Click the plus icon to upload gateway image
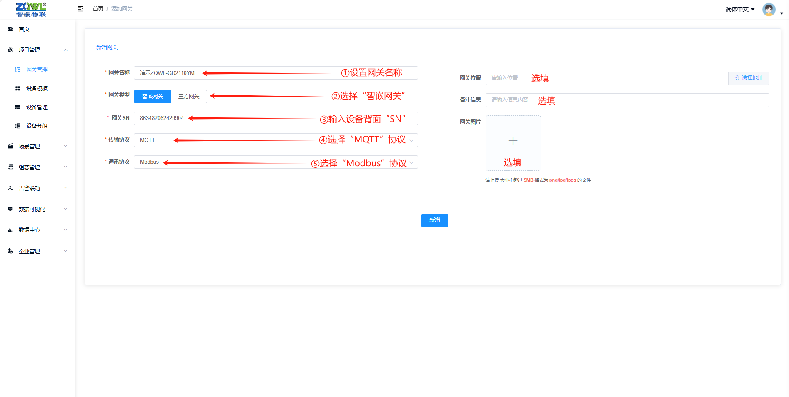Screen dimensions: 789x397 pyautogui.click(x=513, y=141)
